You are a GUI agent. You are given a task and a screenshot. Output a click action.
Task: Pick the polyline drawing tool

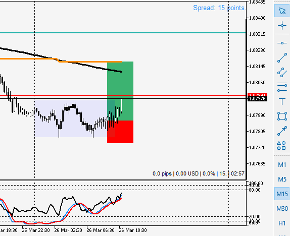pyautogui.click(x=282, y=73)
